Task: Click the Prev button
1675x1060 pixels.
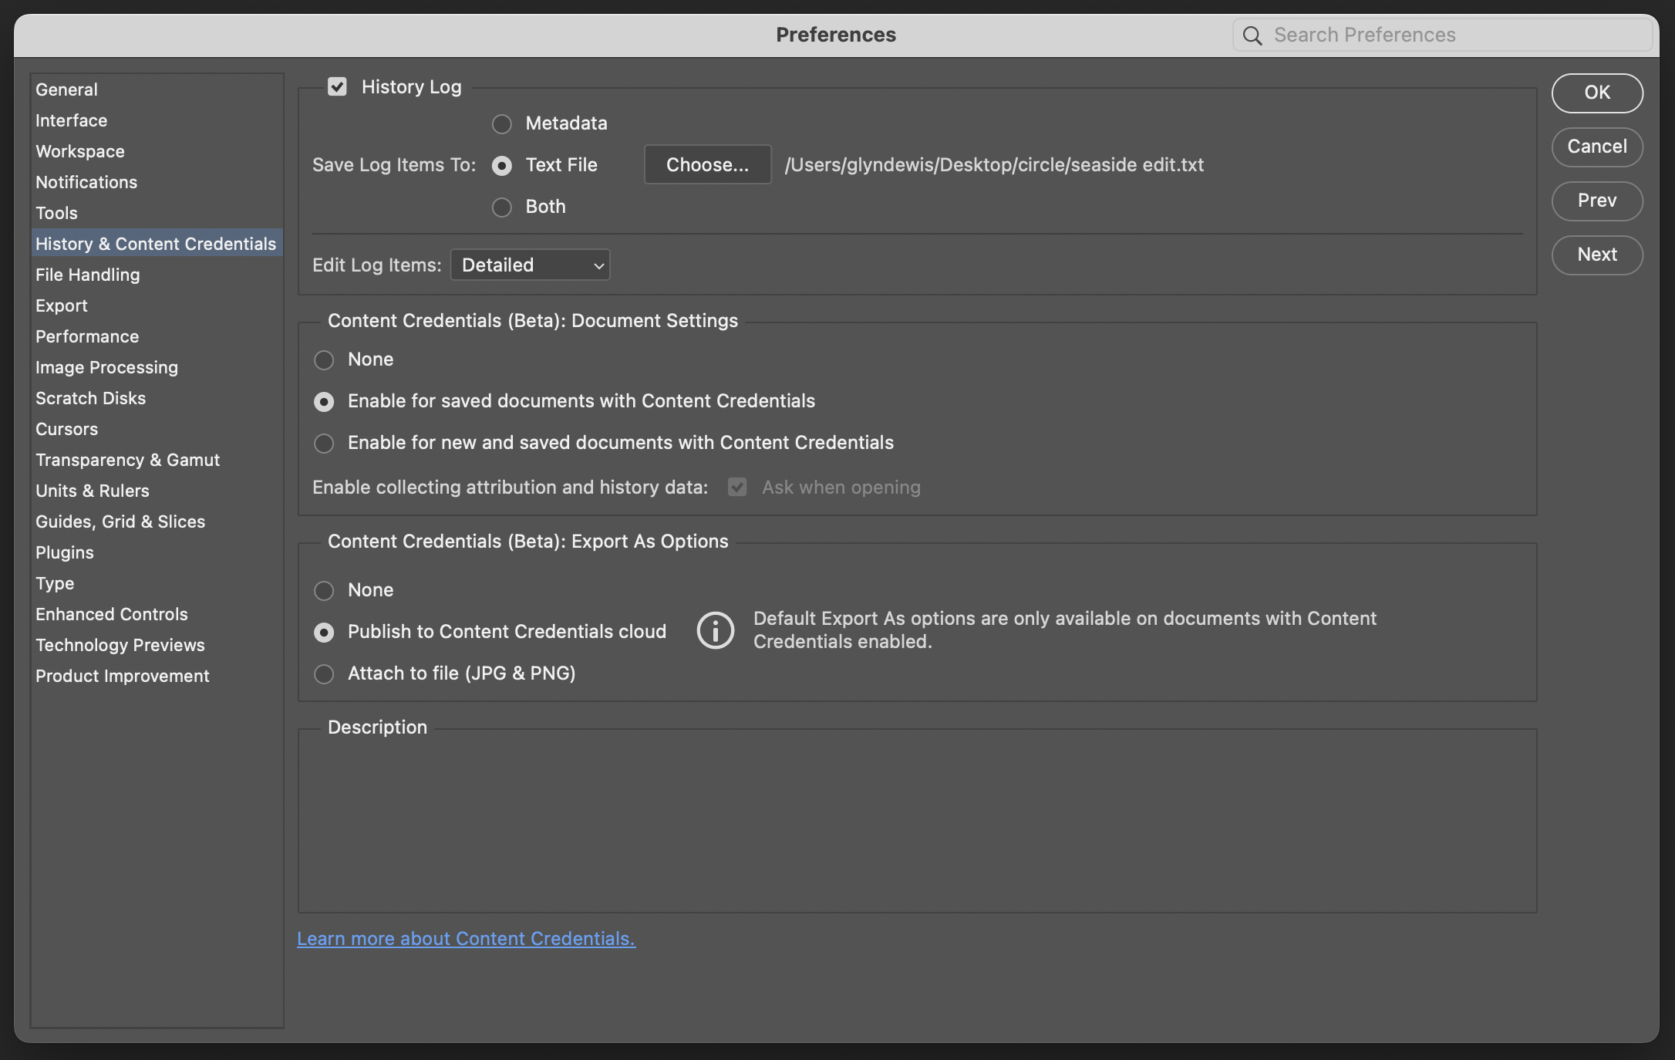Action: pos(1596,201)
